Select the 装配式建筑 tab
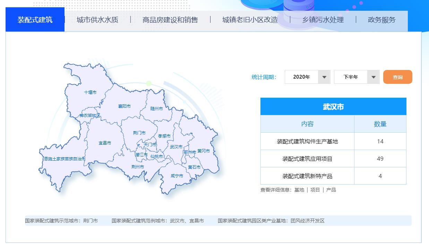 click(35, 20)
